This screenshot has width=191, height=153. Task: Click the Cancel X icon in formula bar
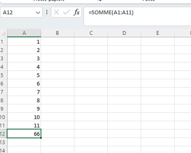pos(56,13)
